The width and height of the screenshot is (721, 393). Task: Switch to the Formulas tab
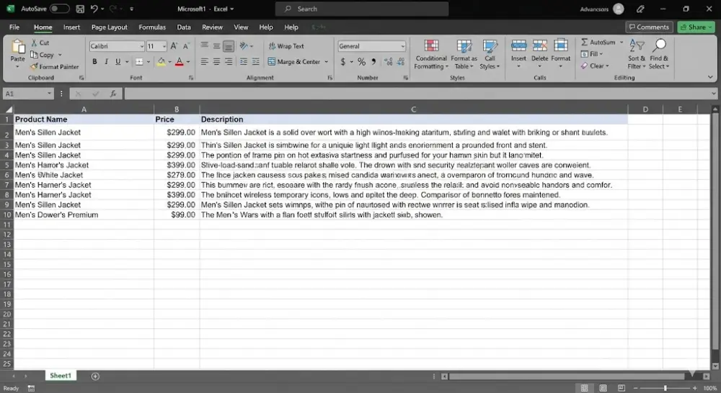point(152,27)
